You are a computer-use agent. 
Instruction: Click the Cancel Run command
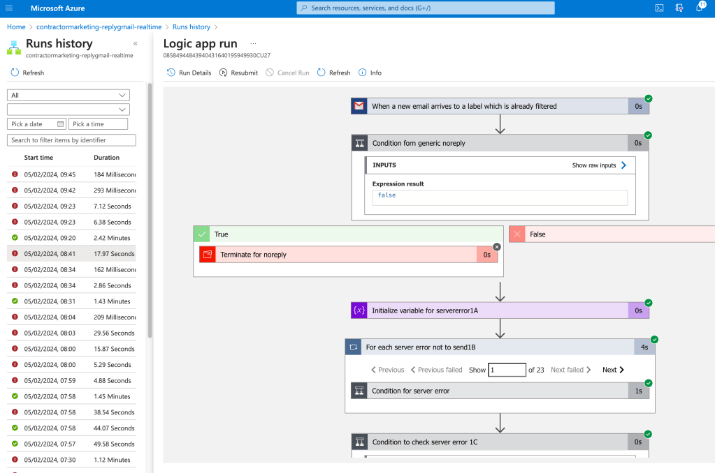[x=288, y=73]
